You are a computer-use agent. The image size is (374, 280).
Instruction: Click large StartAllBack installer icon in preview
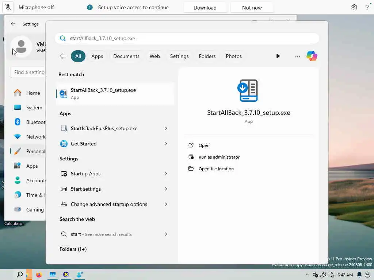[248, 90]
